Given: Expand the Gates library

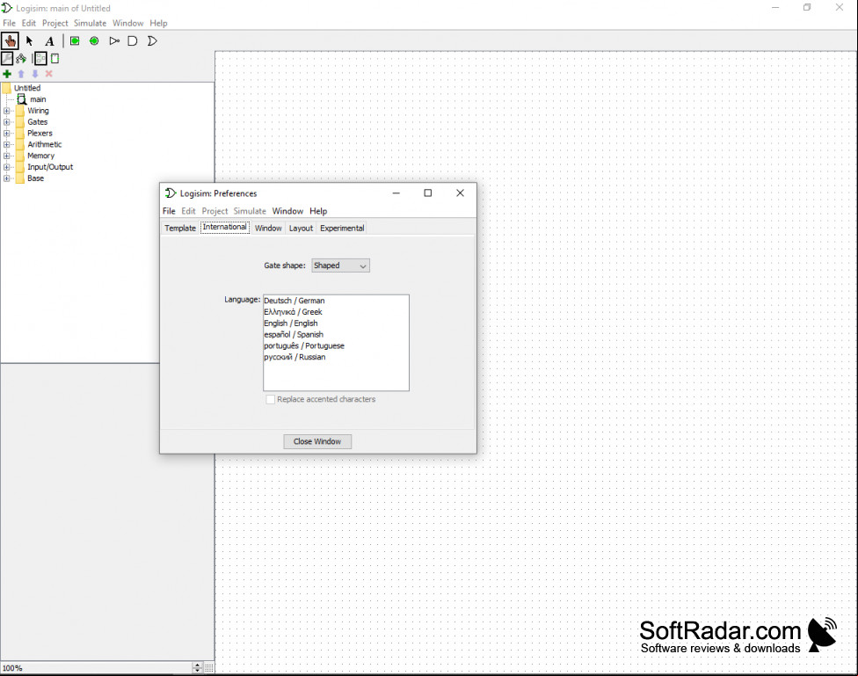Looking at the screenshot, I should (6, 122).
